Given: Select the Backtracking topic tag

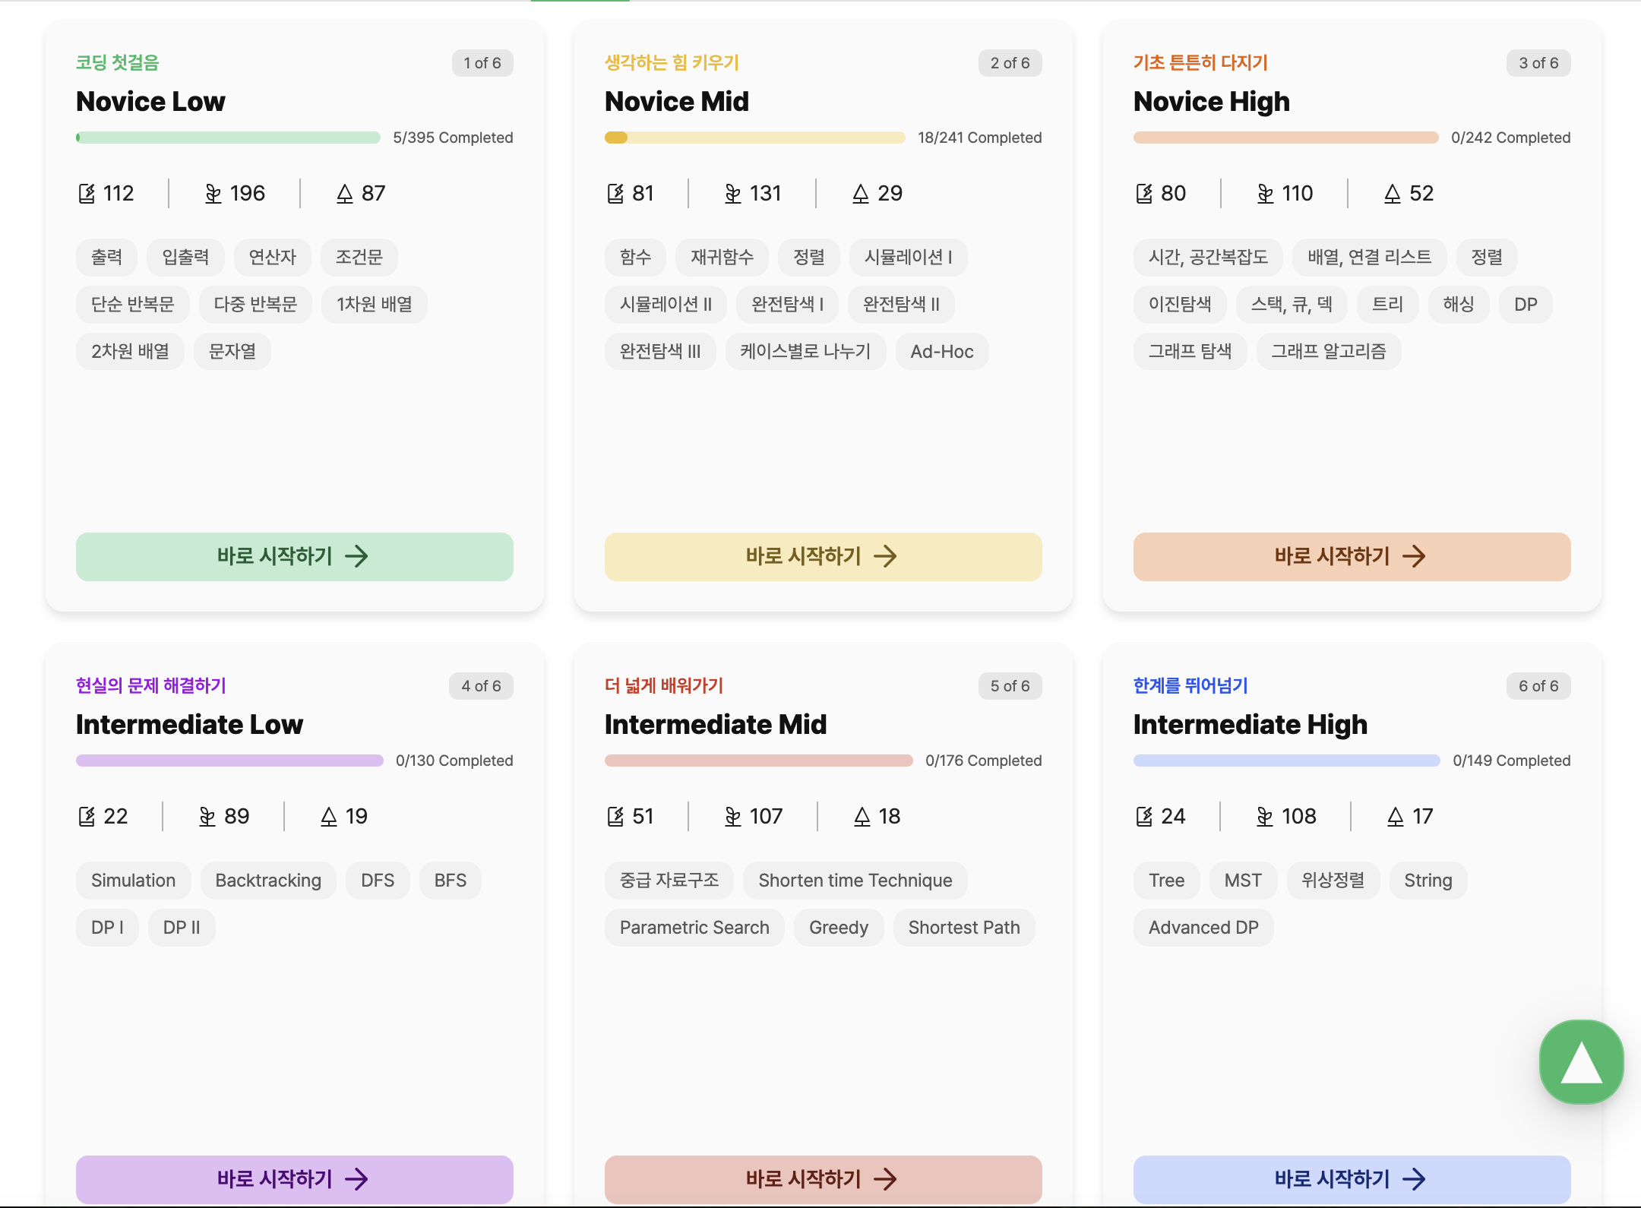Looking at the screenshot, I should point(268,881).
